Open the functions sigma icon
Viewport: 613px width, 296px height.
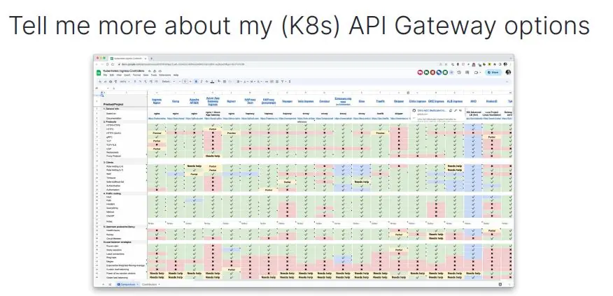tap(290, 82)
